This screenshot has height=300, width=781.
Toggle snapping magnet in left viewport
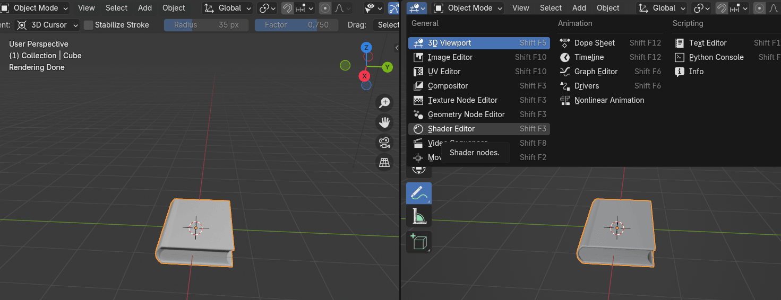(287, 8)
